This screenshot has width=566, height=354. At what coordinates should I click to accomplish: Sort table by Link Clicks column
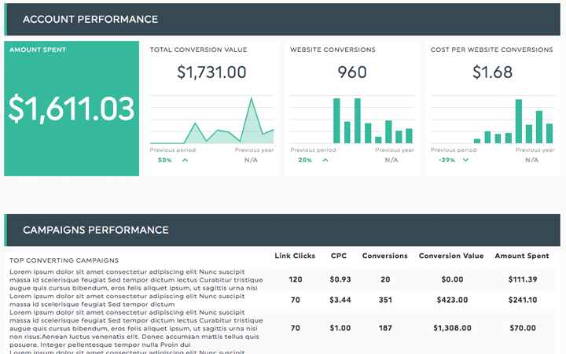tap(295, 256)
